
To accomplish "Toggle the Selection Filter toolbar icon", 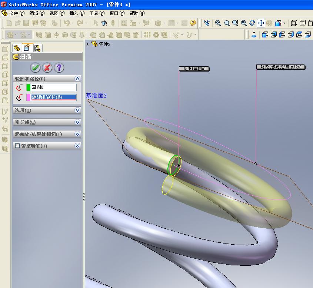I will pos(104,23).
